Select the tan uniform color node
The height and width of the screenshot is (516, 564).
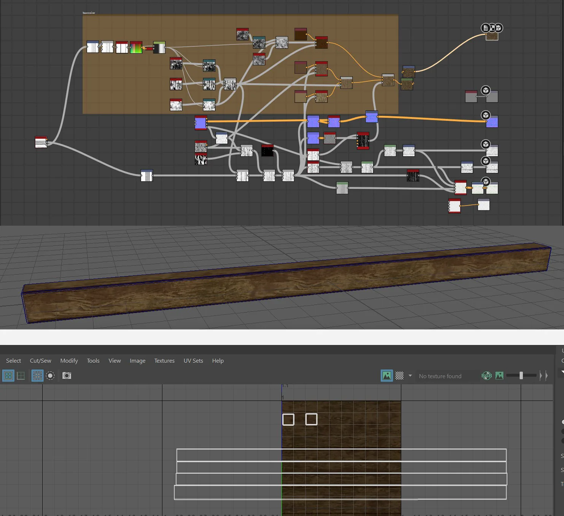300,97
